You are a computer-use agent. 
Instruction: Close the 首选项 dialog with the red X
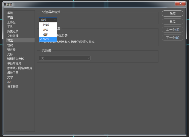180,4
